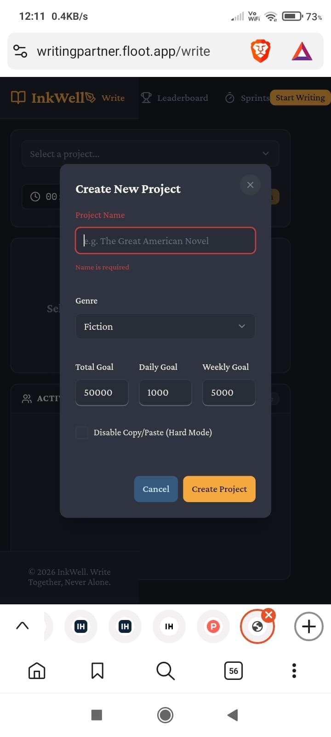Enable Disable Copy/Paste Hard Mode
331x737 pixels.
pos(82,433)
